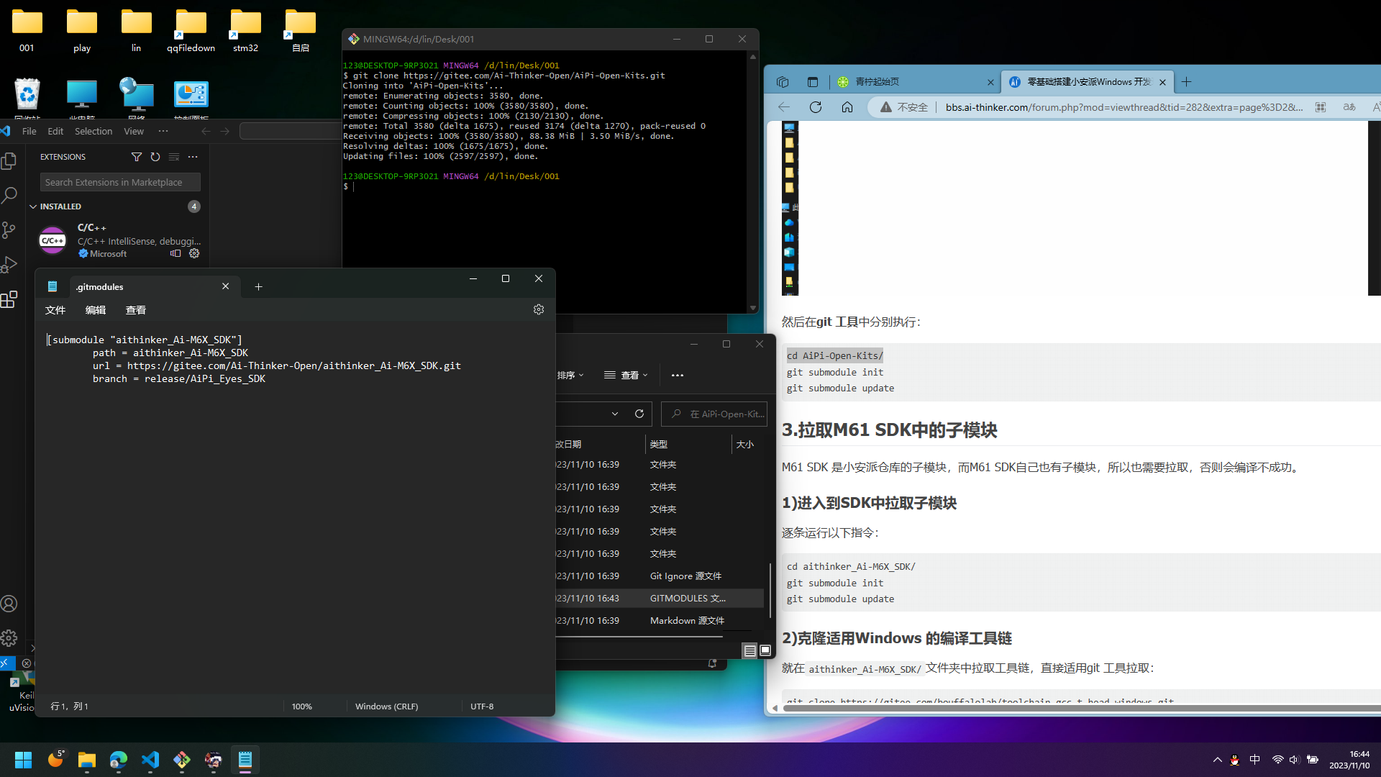The width and height of the screenshot is (1381, 777).
Task: Open VS Code File menu
Action: pyautogui.click(x=29, y=131)
